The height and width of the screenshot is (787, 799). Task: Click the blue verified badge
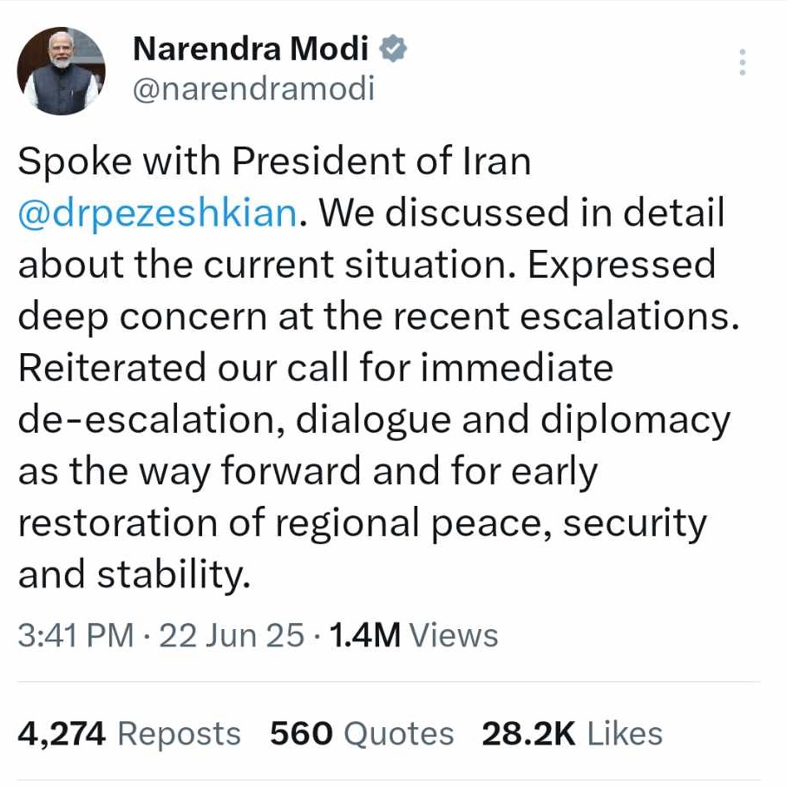point(395,50)
